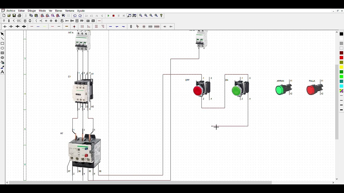Select the thinnest line width option
Viewport: 344px width, 193px height.
coord(341,96)
